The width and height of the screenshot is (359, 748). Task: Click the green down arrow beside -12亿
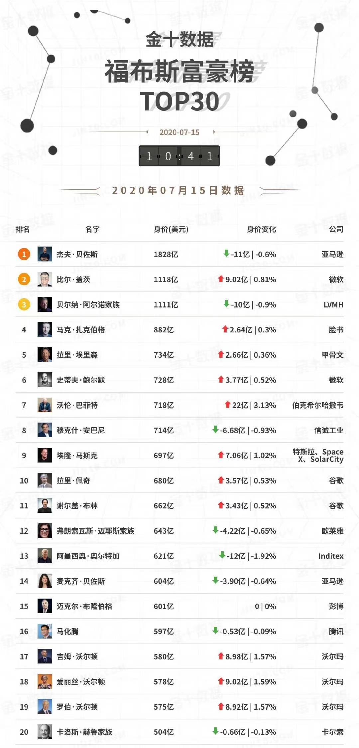click(222, 555)
